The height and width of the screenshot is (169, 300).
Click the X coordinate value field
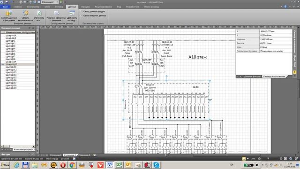tap(276, 31)
